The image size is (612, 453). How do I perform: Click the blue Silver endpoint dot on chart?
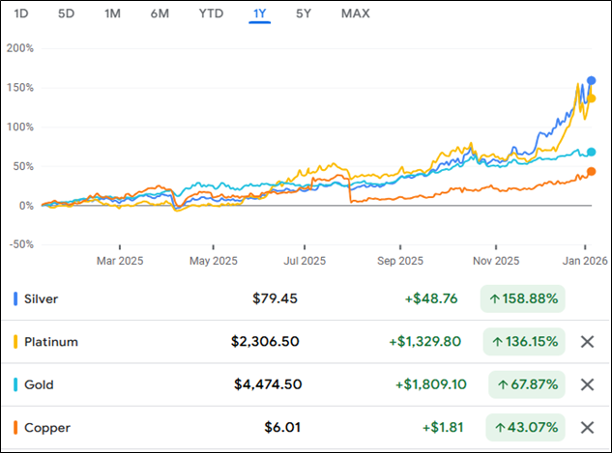tap(592, 80)
